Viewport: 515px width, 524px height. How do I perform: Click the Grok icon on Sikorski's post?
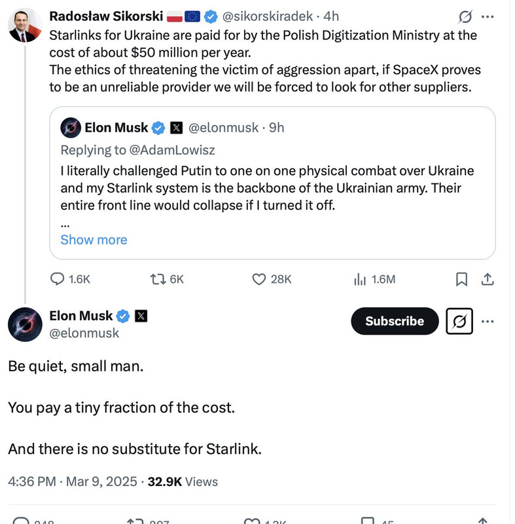(x=467, y=16)
